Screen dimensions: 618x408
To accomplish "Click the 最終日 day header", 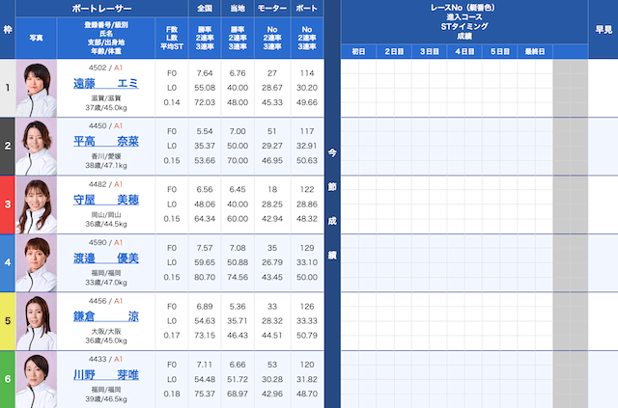I will coord(535,51).
